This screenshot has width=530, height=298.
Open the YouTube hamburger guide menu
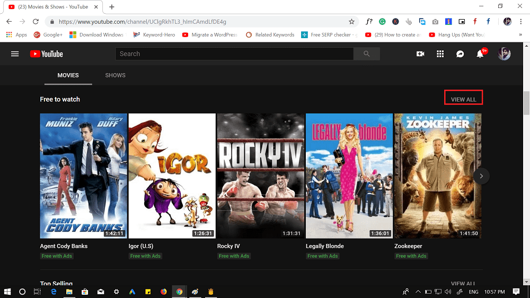click(15, 54)
